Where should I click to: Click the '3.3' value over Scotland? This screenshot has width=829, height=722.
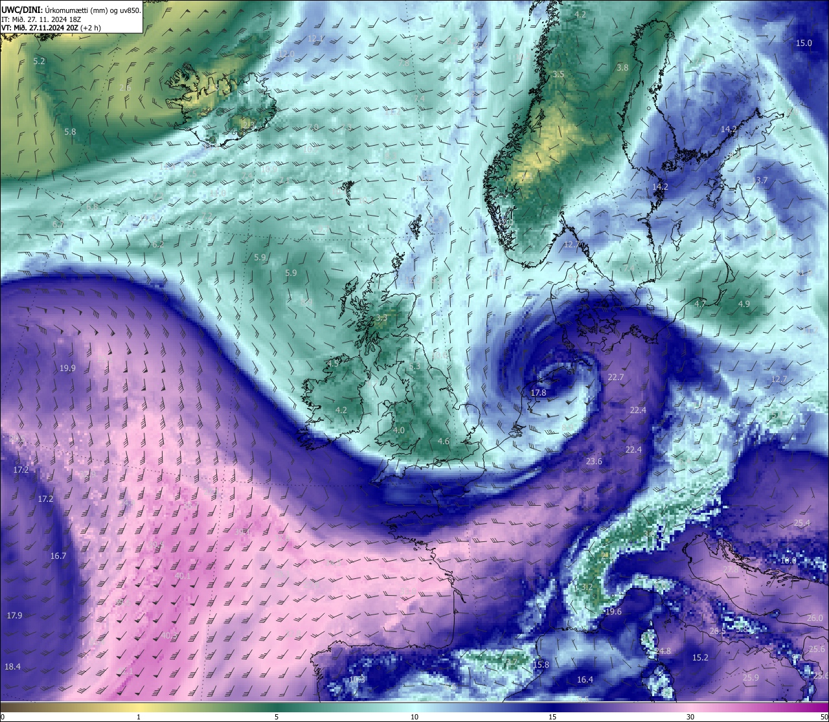pos(381,317)
